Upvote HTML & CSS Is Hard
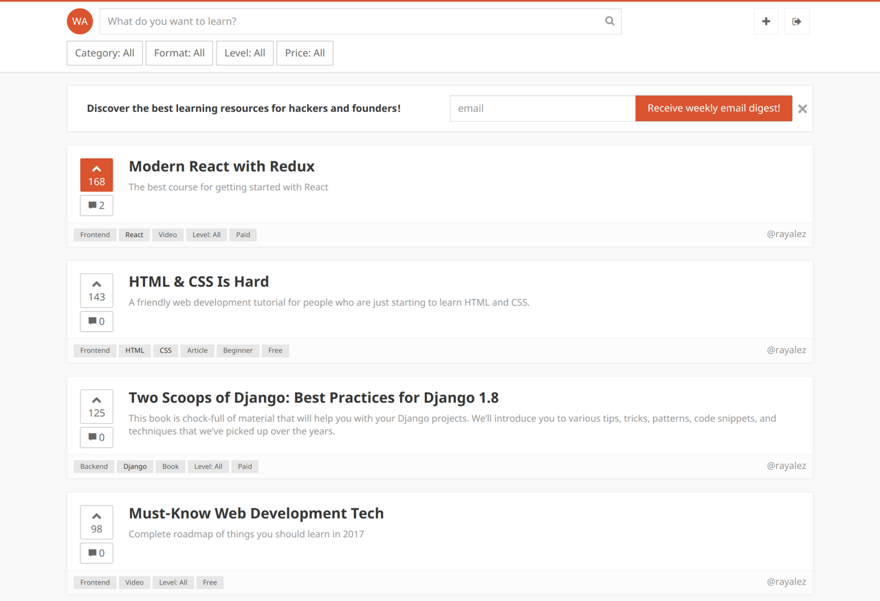880x601 pixels. click(x=96, y=291)
